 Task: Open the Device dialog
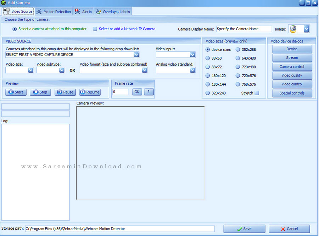(292, 49)
